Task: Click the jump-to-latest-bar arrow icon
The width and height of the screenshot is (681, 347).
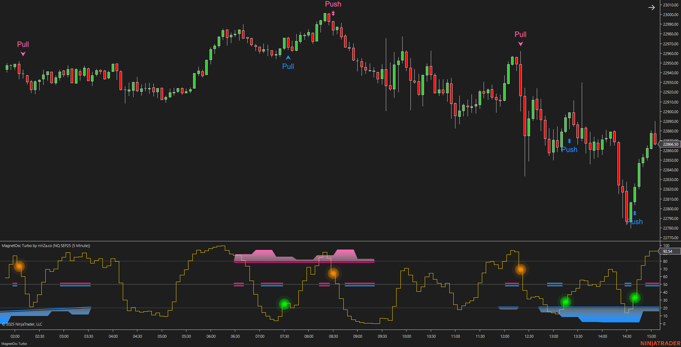Action: [x=651, y=7]
